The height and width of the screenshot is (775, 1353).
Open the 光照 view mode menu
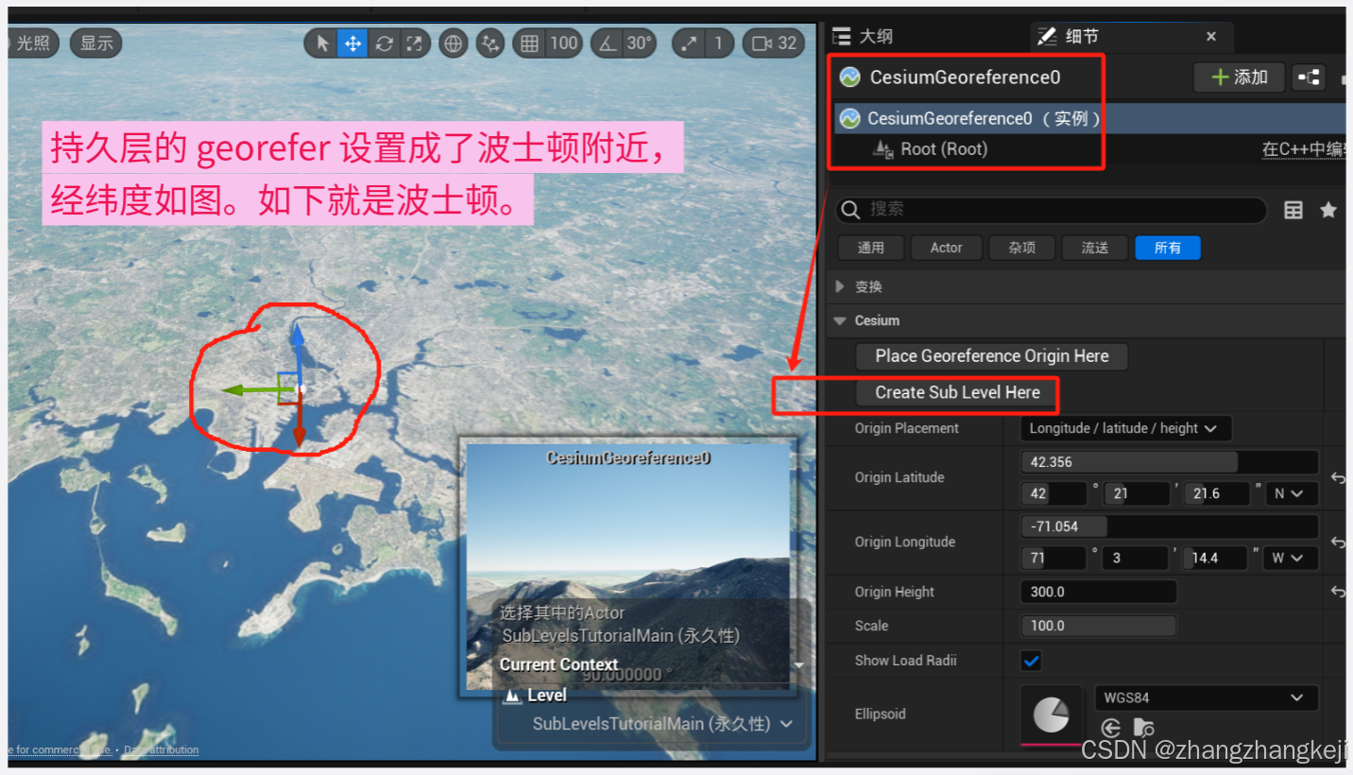coord(35,43)
